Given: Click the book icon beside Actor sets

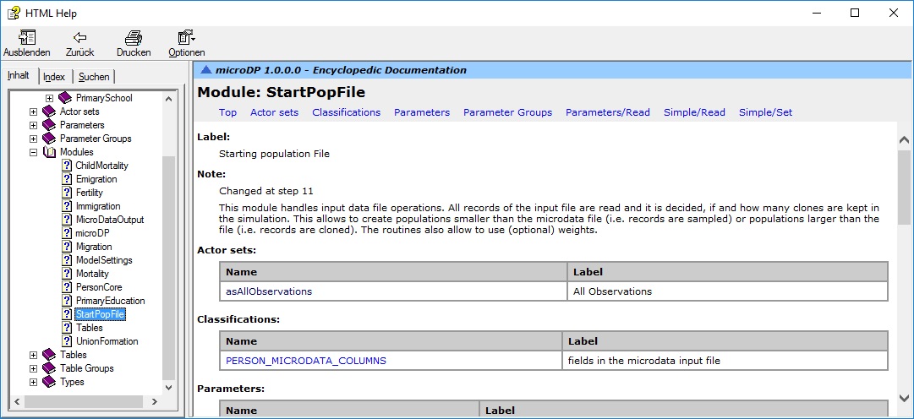Looking at the screenshot, I should [x=49, y=112].
